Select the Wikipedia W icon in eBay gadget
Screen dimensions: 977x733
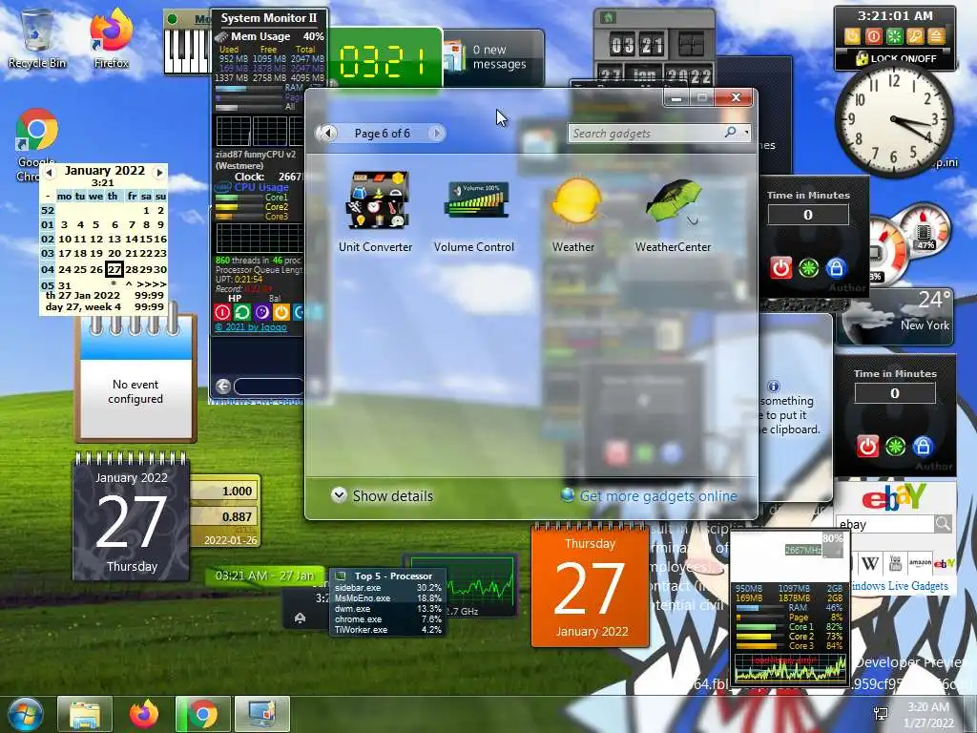[x=870, y=563]
